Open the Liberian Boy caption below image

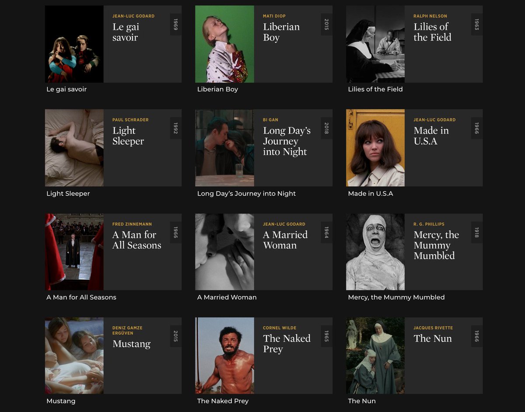click(217, 89)
